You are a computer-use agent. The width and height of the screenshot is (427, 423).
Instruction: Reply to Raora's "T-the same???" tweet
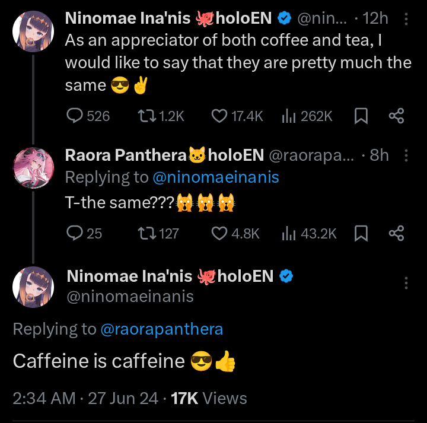[x=75, y=234]
